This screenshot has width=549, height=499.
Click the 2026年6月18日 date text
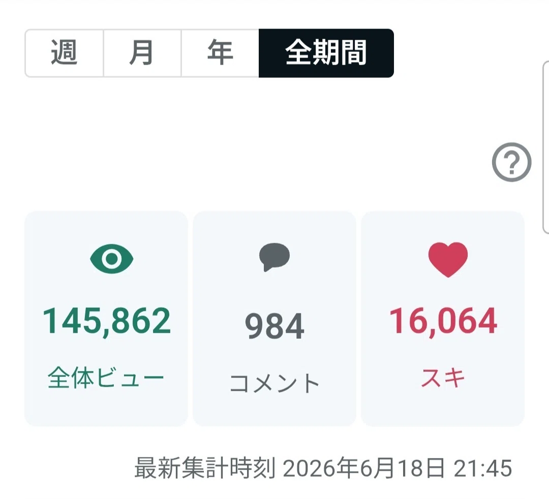363,468
